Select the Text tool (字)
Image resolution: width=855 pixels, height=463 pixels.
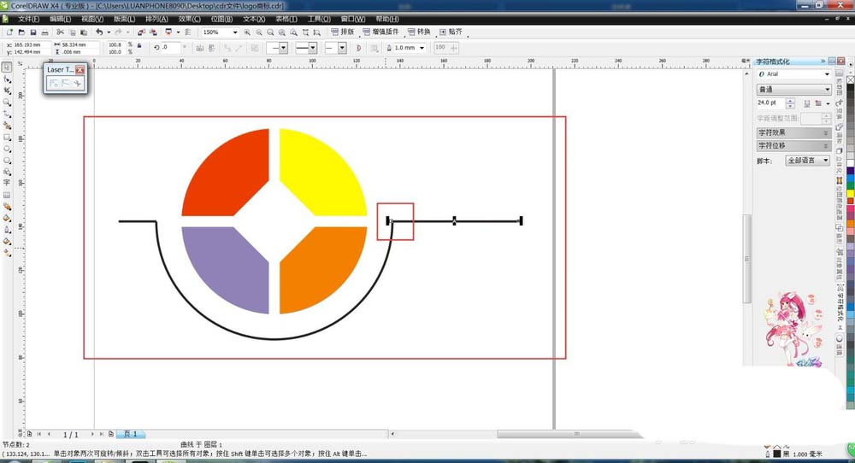pyautogui.click(x=7, y=183)
